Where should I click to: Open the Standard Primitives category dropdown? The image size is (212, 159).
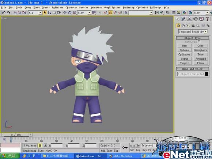(x=193, y=31)
